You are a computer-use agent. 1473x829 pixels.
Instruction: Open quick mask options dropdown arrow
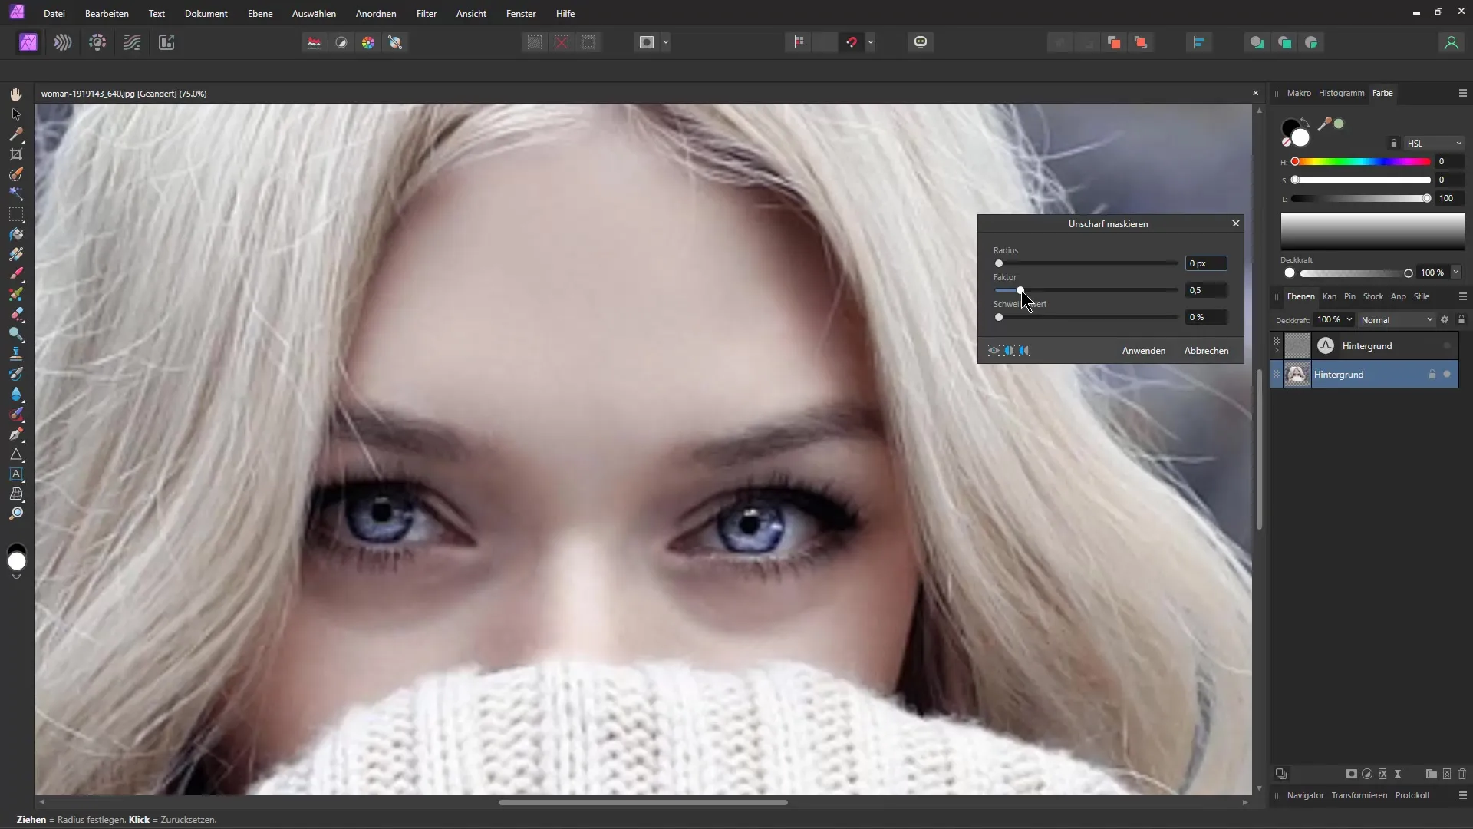[666, 42]
